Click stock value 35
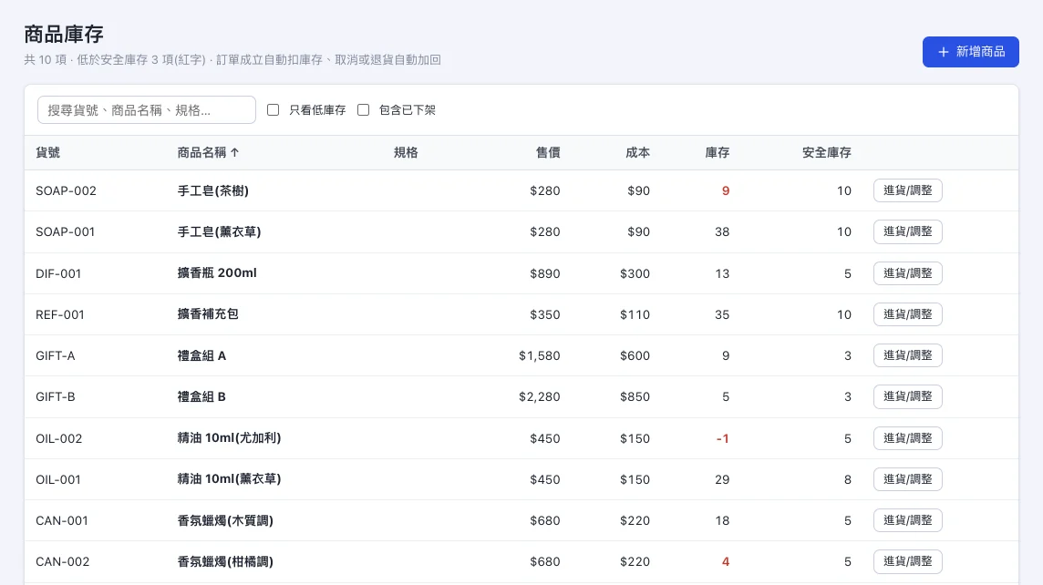The height and width of the screenshot is (585, 1043). [x=722, y=314]
